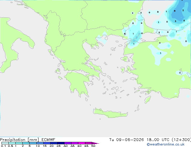Click the '18..00 UTC' time text

pos(158,140)
